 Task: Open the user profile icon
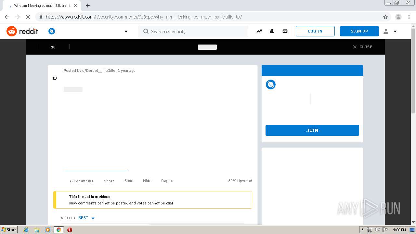coord(386,31)
